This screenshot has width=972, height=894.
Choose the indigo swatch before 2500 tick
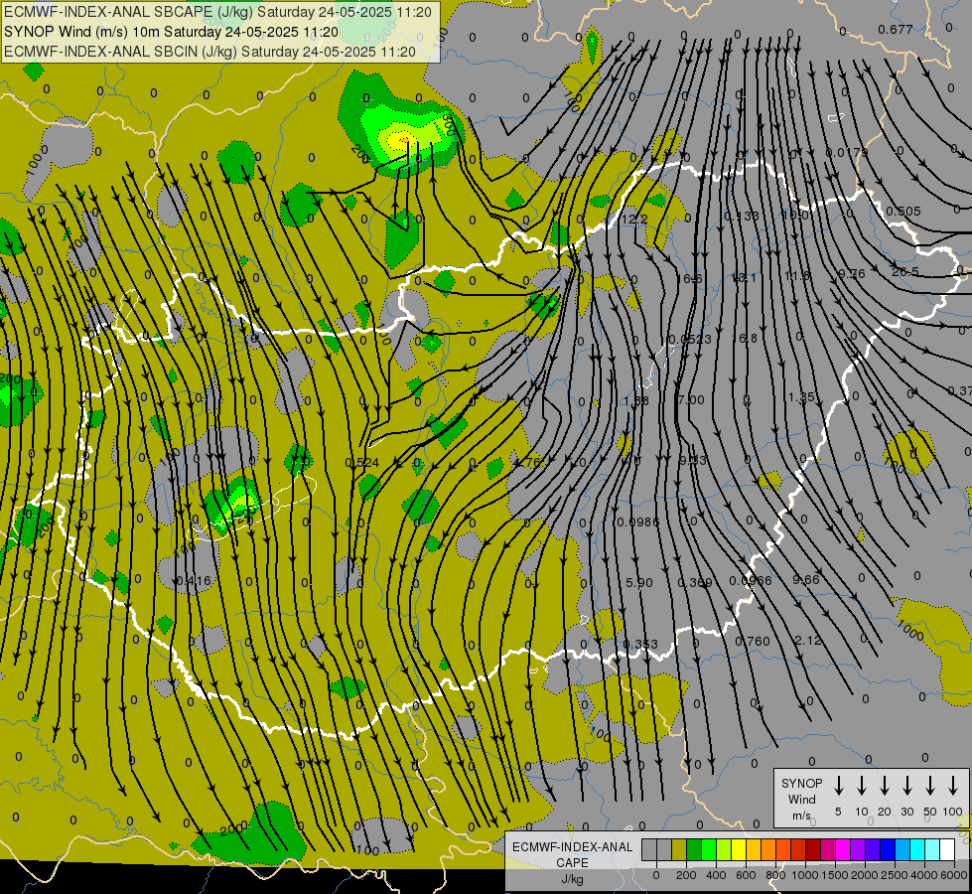point(873,849)
